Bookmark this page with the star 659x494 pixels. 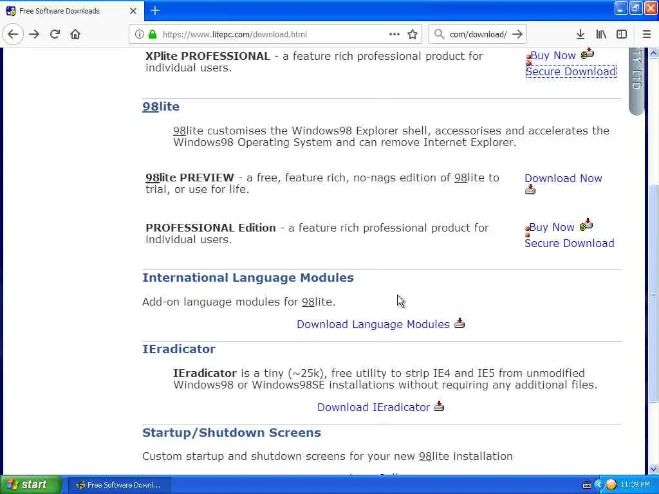tap(413, 34)
